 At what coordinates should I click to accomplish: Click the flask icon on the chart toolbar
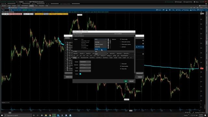pos(167,10)
